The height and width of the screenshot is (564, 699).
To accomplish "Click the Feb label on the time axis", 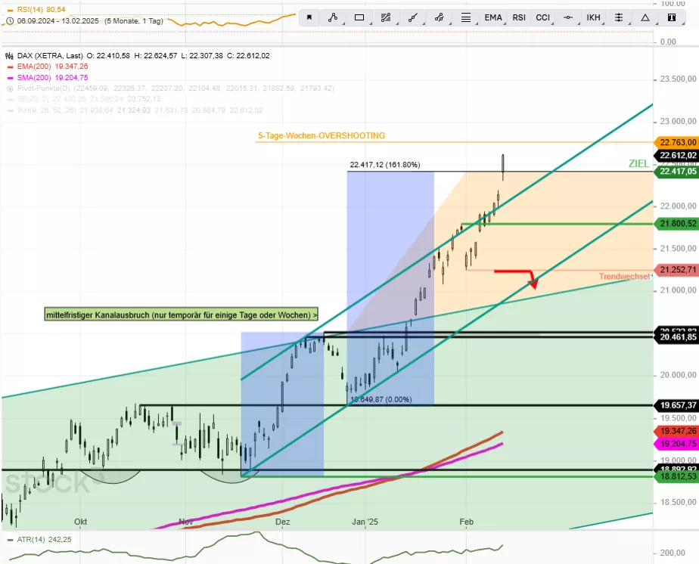I will click(466, 522).
